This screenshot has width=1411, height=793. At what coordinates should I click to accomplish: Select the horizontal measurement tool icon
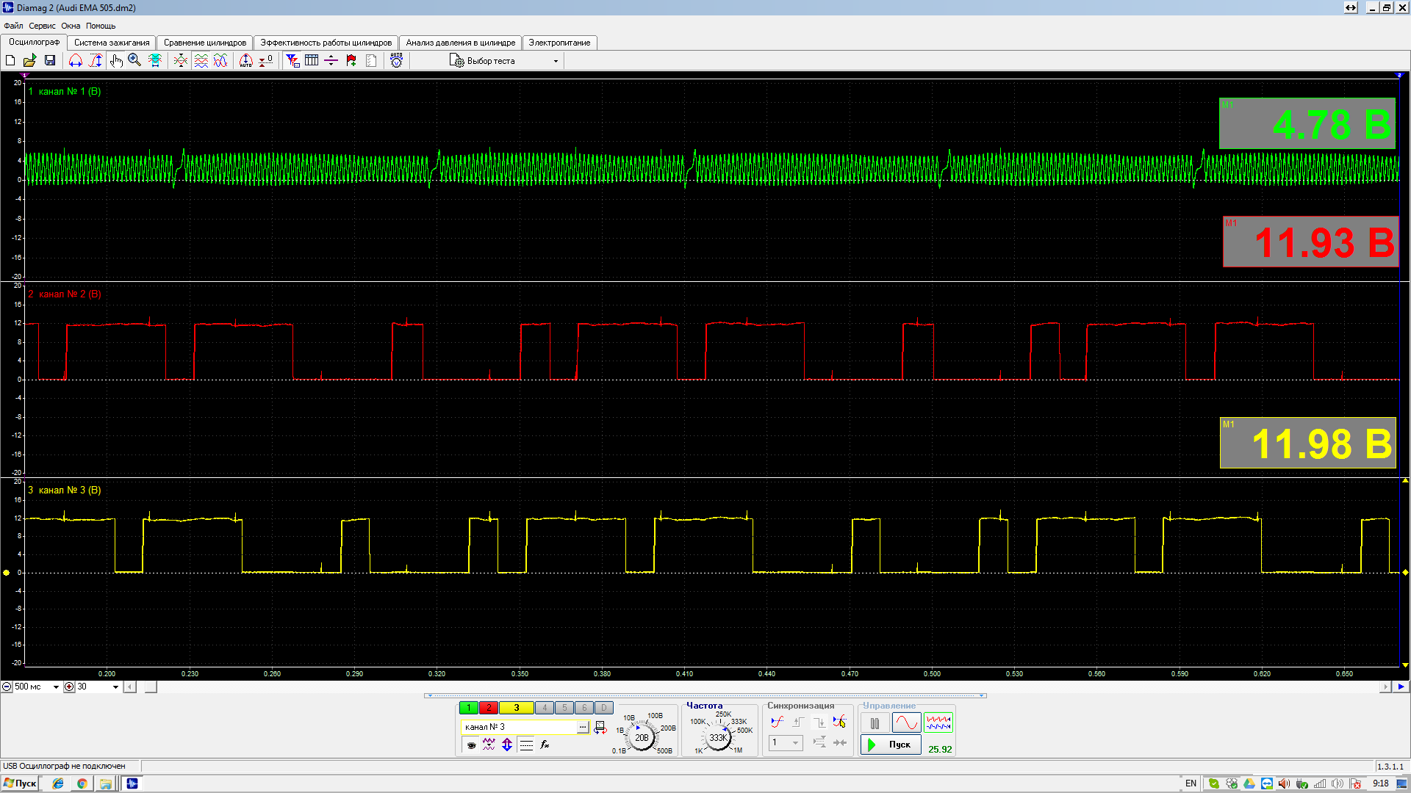pyautogui.click(x=76, y=61)
